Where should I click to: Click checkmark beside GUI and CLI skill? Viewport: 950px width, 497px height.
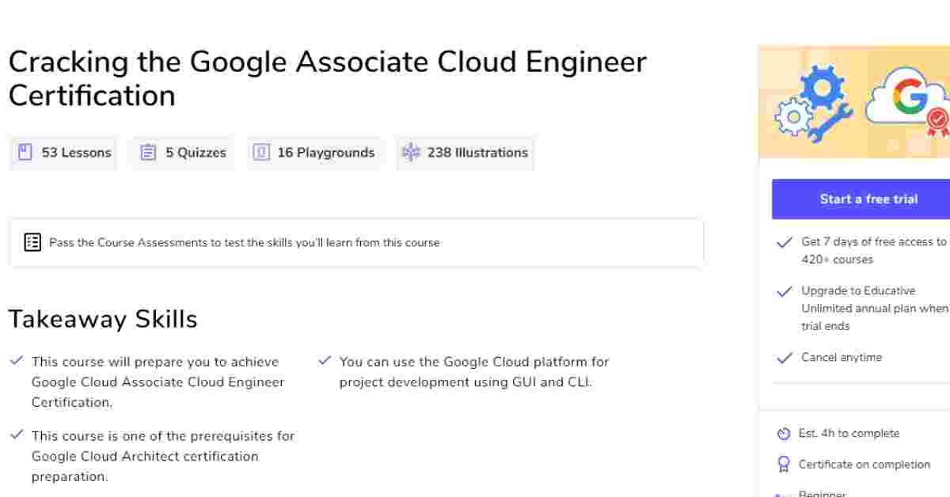coord(325,361)
